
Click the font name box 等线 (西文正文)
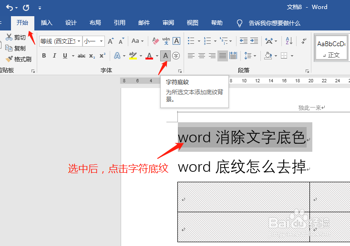point(58,41)
